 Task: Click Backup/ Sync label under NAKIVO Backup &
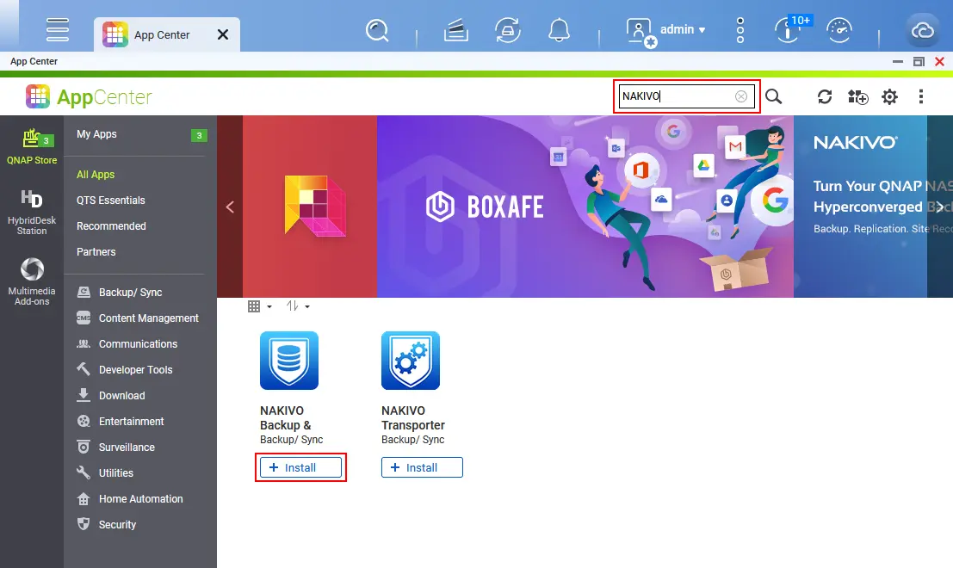(292, 440)
